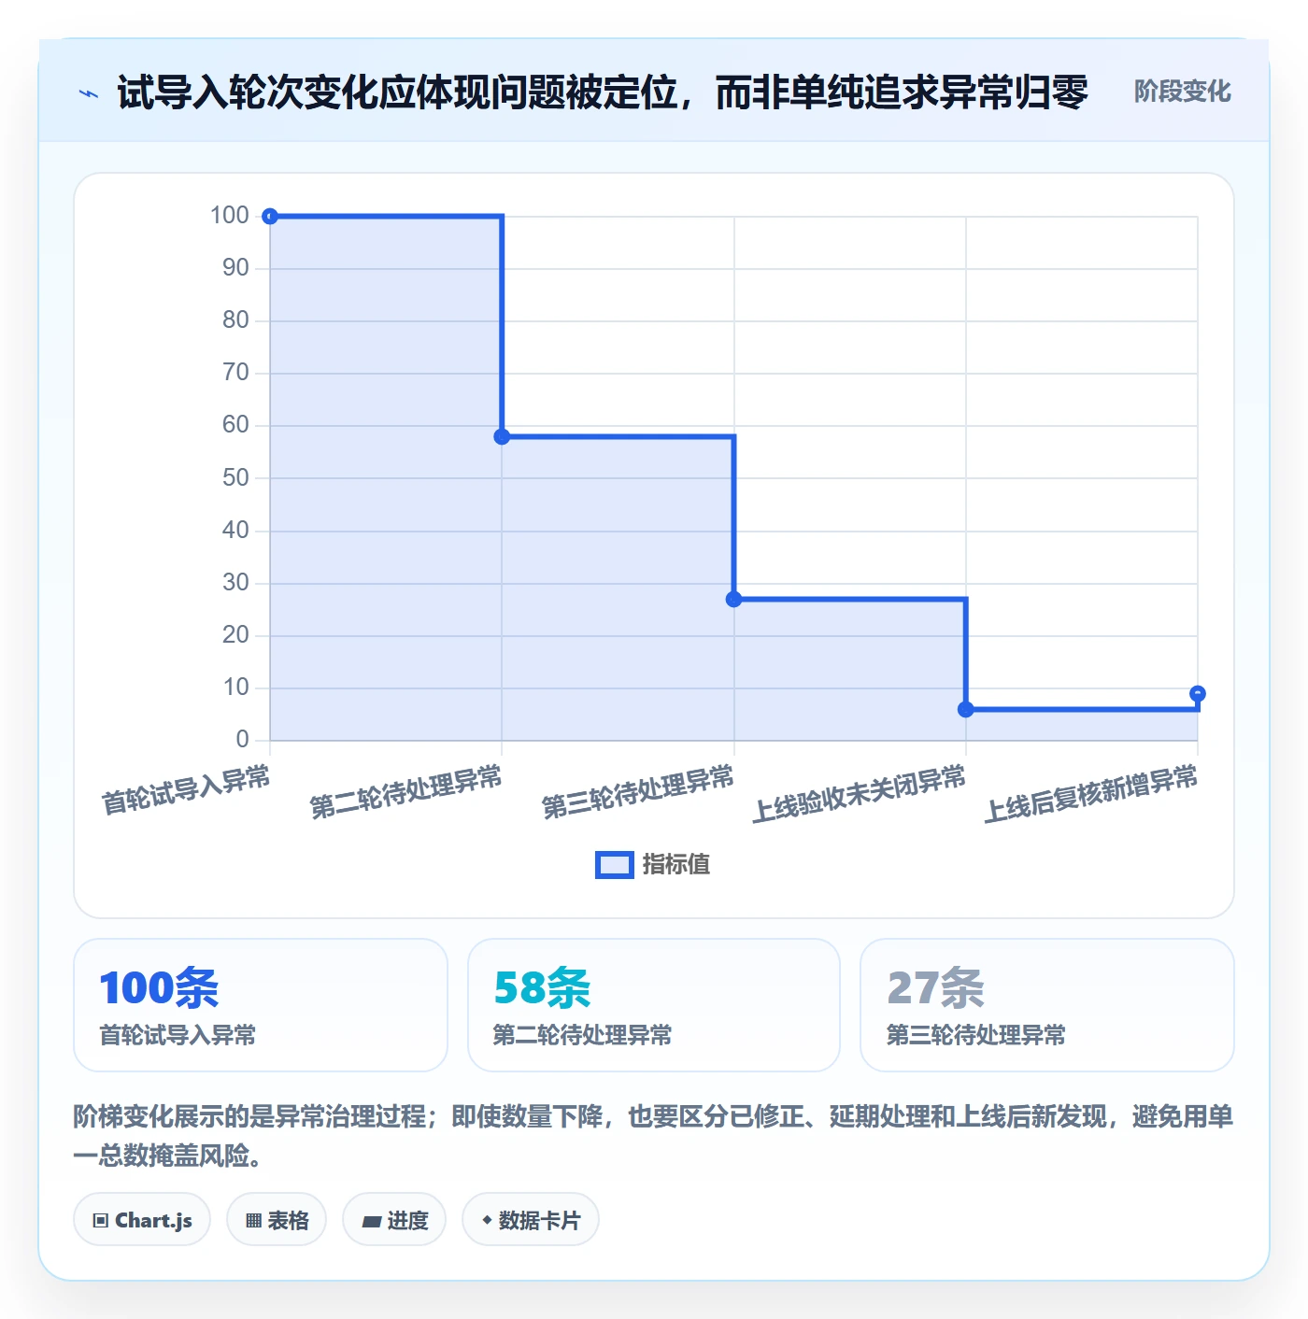Viewport: 1308px width, 1319px height.
Task: Click the 表格 tag chip
Action: [277, 1220]
